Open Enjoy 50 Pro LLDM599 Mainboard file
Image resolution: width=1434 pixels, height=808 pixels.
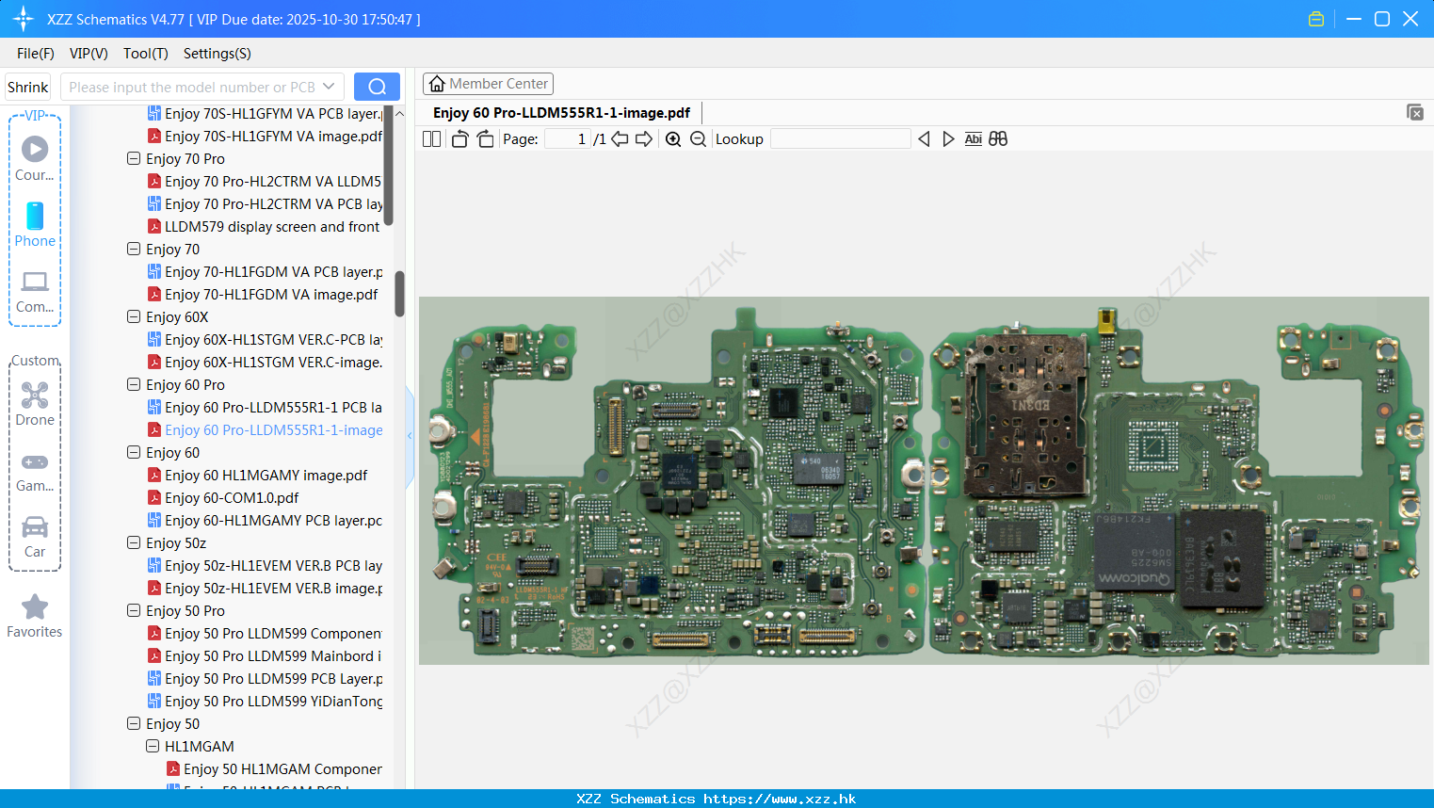pyautogui.click(x=265, y=655)
